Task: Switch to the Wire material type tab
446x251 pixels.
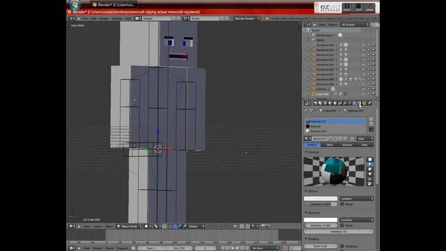Action: click(x=330, y=145)
